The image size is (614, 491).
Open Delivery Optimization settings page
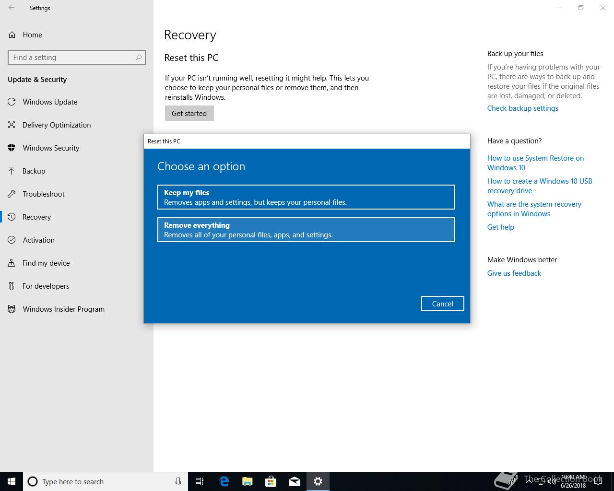[x=77, y=125]
